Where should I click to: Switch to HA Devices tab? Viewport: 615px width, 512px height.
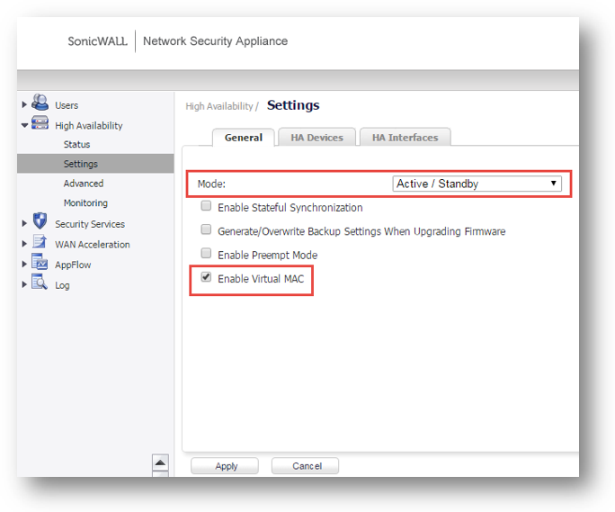point(316,138)
